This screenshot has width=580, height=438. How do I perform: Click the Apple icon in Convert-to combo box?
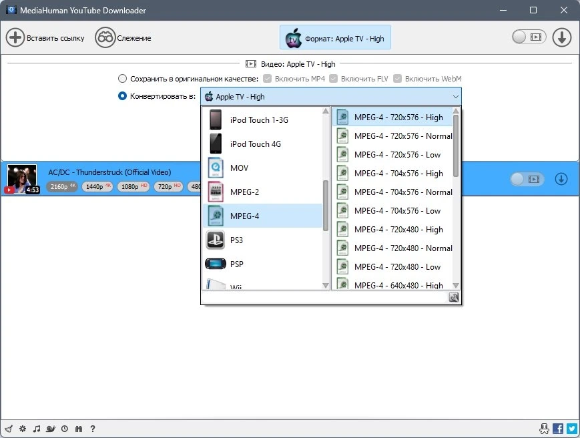[209, 97]
